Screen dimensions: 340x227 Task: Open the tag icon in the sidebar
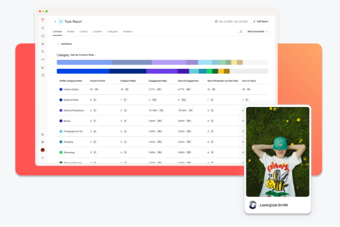click(43, 51)
